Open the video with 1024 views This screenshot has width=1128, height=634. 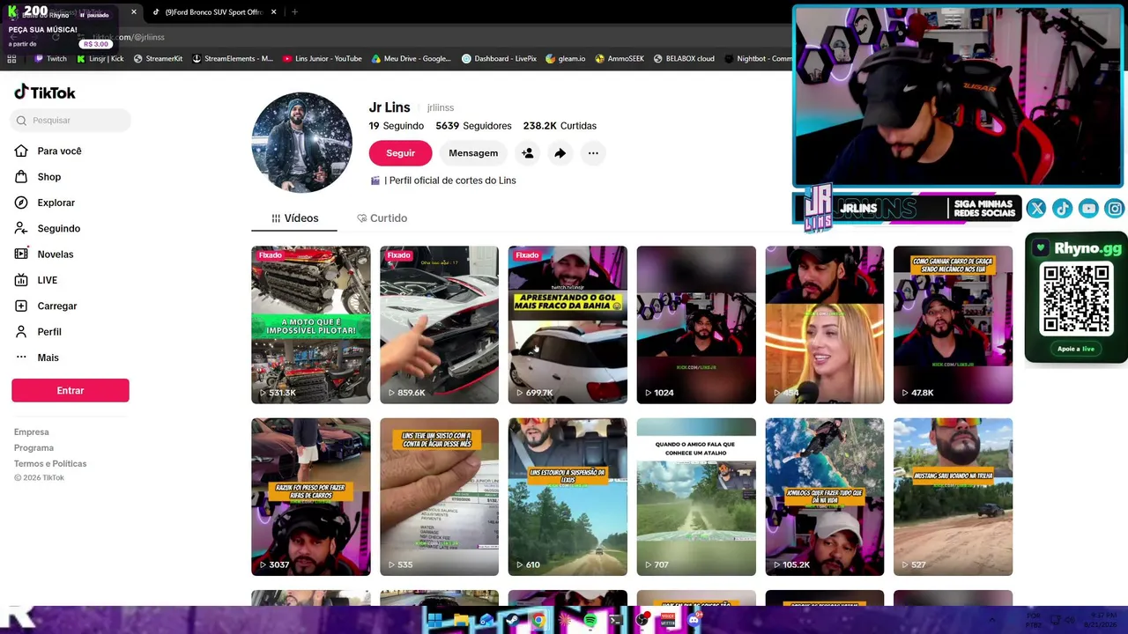[x=696, y=325]
